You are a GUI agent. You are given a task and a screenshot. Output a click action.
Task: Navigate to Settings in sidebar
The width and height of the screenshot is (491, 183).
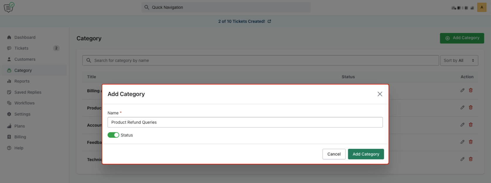click(x=22, y=114)
